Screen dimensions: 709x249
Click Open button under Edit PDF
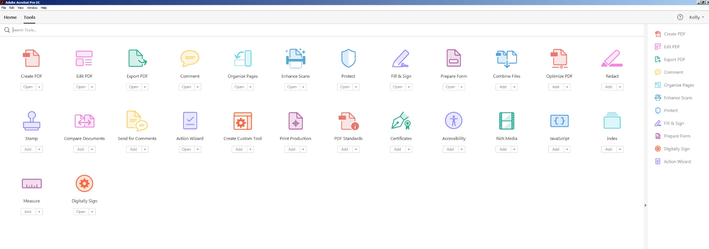[81, 87]
